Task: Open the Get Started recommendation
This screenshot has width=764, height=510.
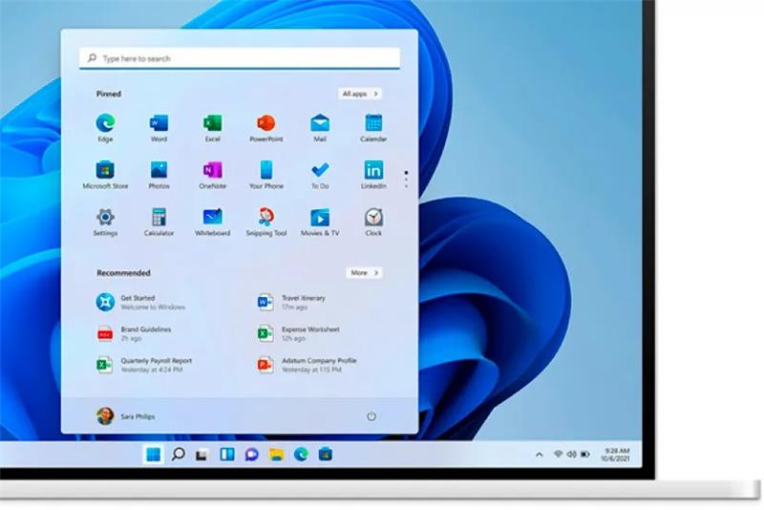Action: pyautogui.click(x=141, y=303)
